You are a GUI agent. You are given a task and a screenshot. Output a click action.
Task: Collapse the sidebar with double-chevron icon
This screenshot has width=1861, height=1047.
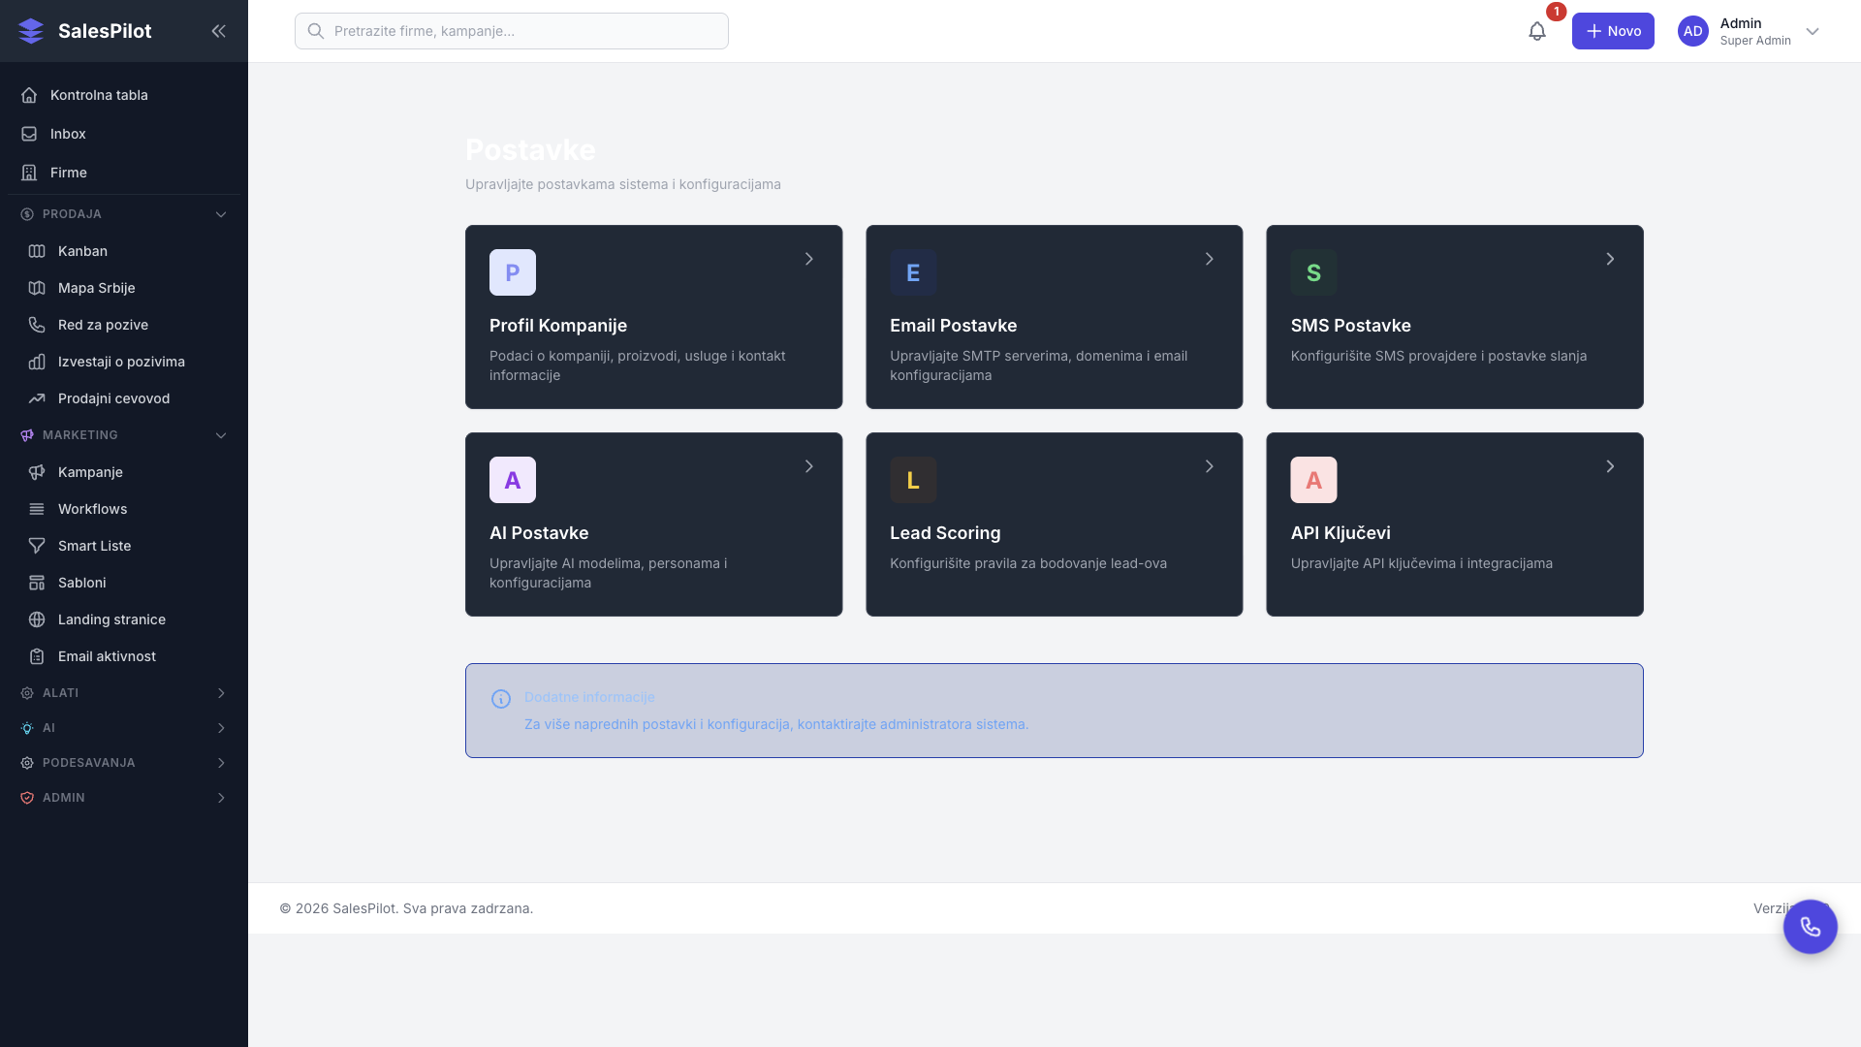click(218, 31)
